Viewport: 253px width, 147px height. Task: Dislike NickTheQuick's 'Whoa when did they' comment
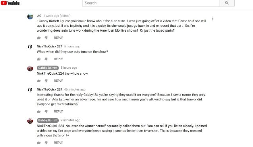tap(46, 59)
